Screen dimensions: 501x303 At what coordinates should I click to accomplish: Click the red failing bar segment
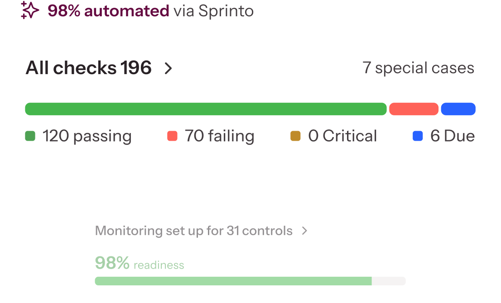[x=414, y=109]
